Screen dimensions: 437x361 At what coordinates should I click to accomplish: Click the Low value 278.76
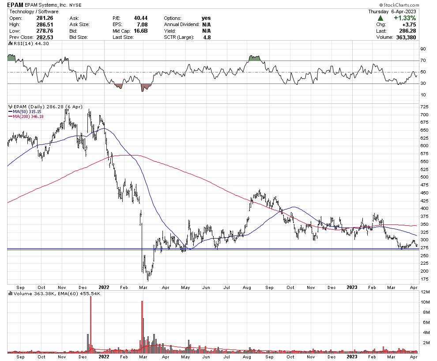pyautogui.click(x=45, y=30)
